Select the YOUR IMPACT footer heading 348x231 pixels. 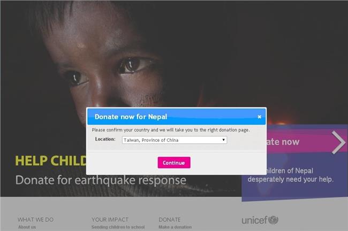coord(110,220)
